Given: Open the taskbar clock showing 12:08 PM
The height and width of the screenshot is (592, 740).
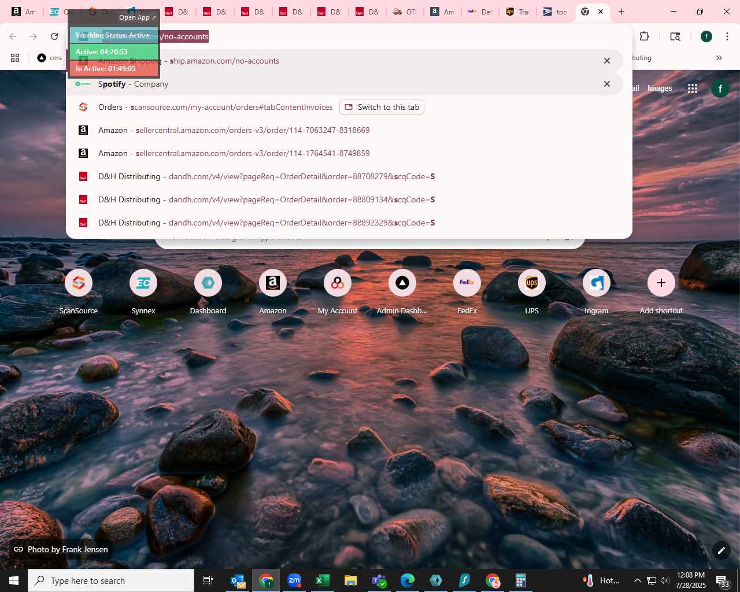Looking at the screenshot, I should [691, 580].
